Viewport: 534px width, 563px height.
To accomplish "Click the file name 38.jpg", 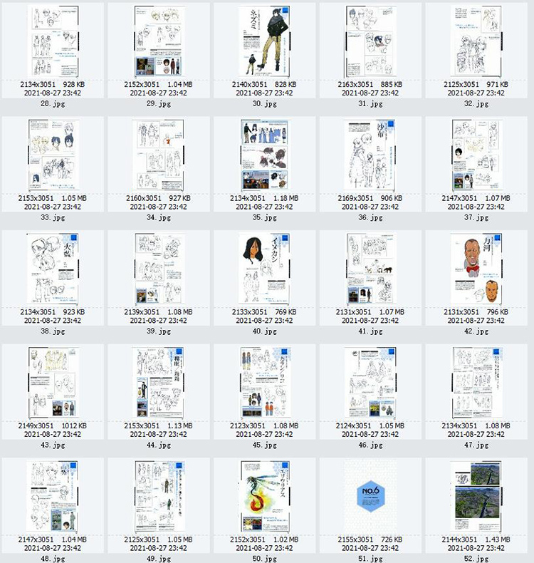I will pyautogui.click(x=53, y=331).
